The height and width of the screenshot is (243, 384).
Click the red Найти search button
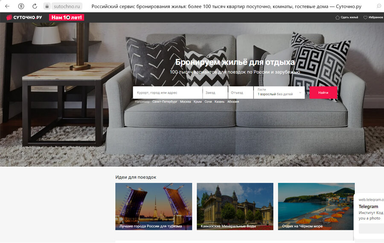click(x=323, y=92)
